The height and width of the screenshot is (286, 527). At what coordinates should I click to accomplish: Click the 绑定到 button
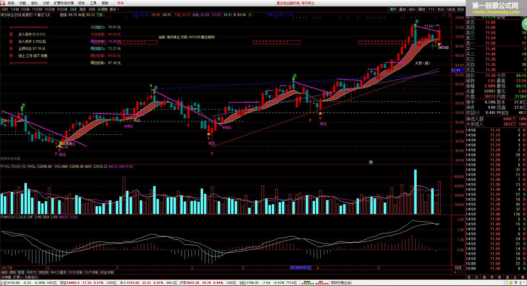pos(43,272)
